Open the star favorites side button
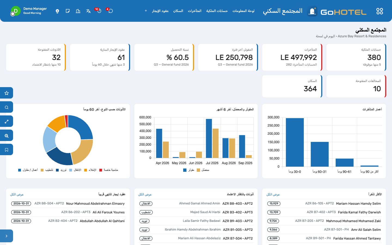 click(x=7, y=93)
